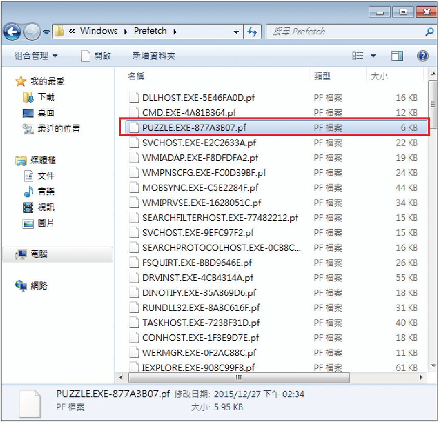Open 圖片 library

46,223
